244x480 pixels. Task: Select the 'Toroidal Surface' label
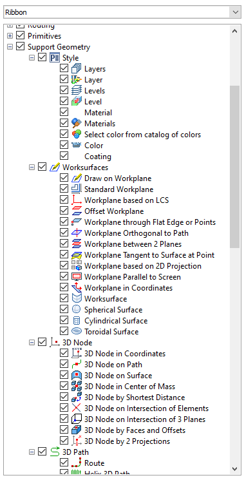pyautogui.click(x=111, y=332)
